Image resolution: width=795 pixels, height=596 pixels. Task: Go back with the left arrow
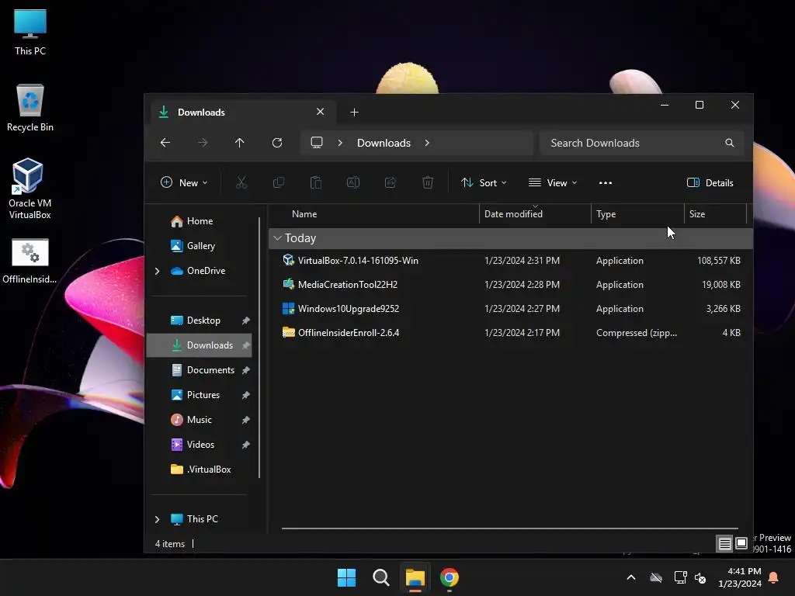click(165, 143)
